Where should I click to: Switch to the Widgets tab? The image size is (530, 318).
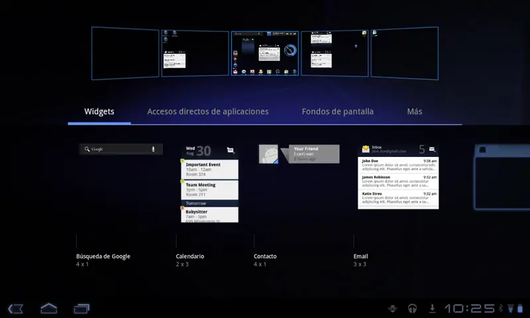tap(99, 112)
